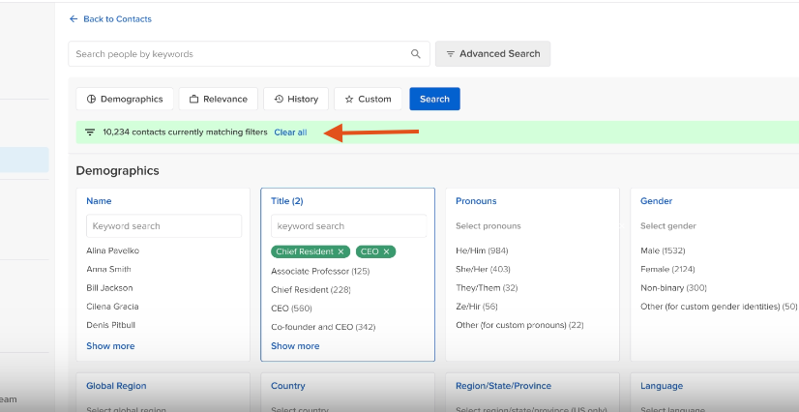This screenshot has height=412, width=799.
Task: Select Ze/Hir (56) pronoun
Action: pyautogui.click(x=477, y=306)
